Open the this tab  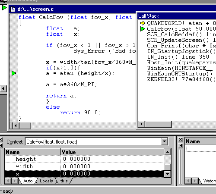click(x=64, y=181)
